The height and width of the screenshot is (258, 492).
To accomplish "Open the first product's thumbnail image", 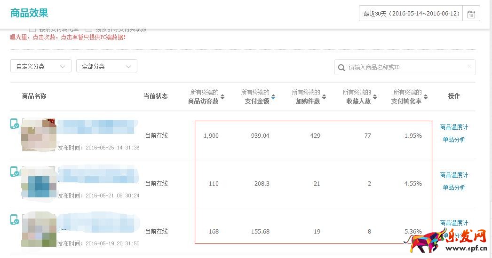I will click(39, 135).
